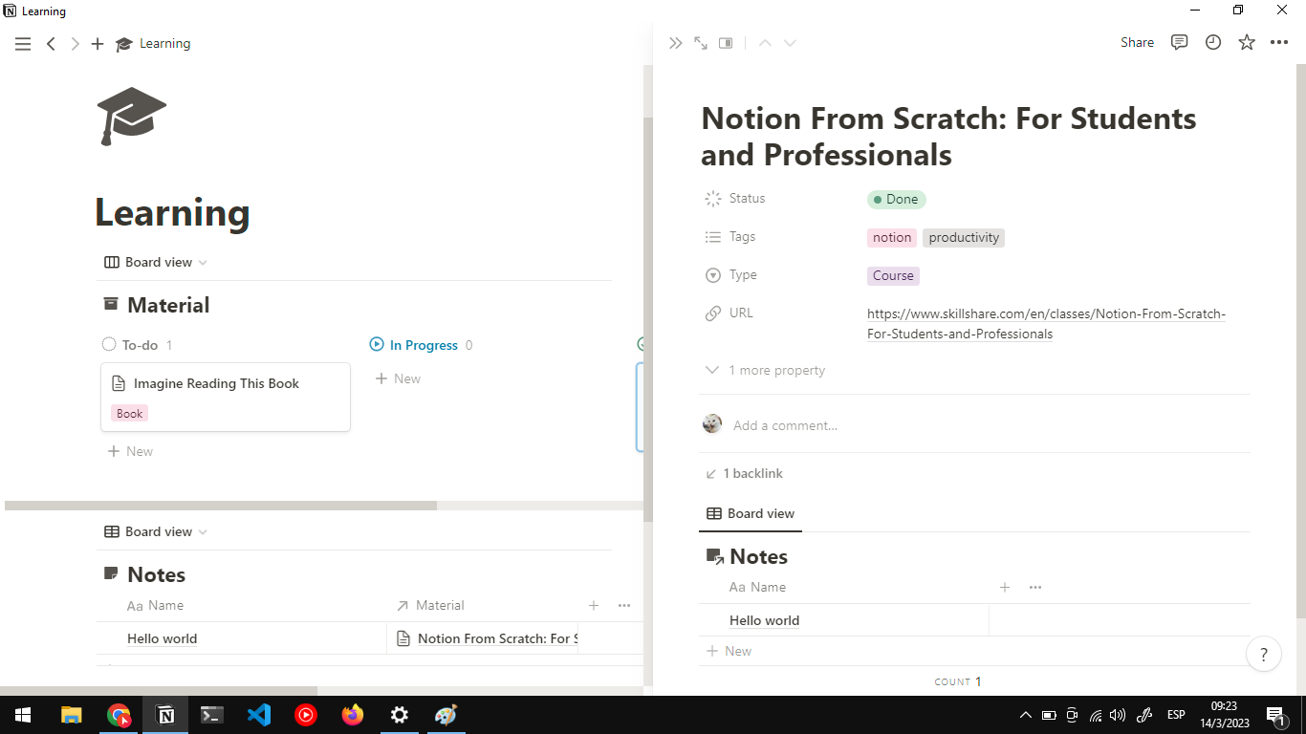Click the large graduation cap page icon

pos(132,116)
